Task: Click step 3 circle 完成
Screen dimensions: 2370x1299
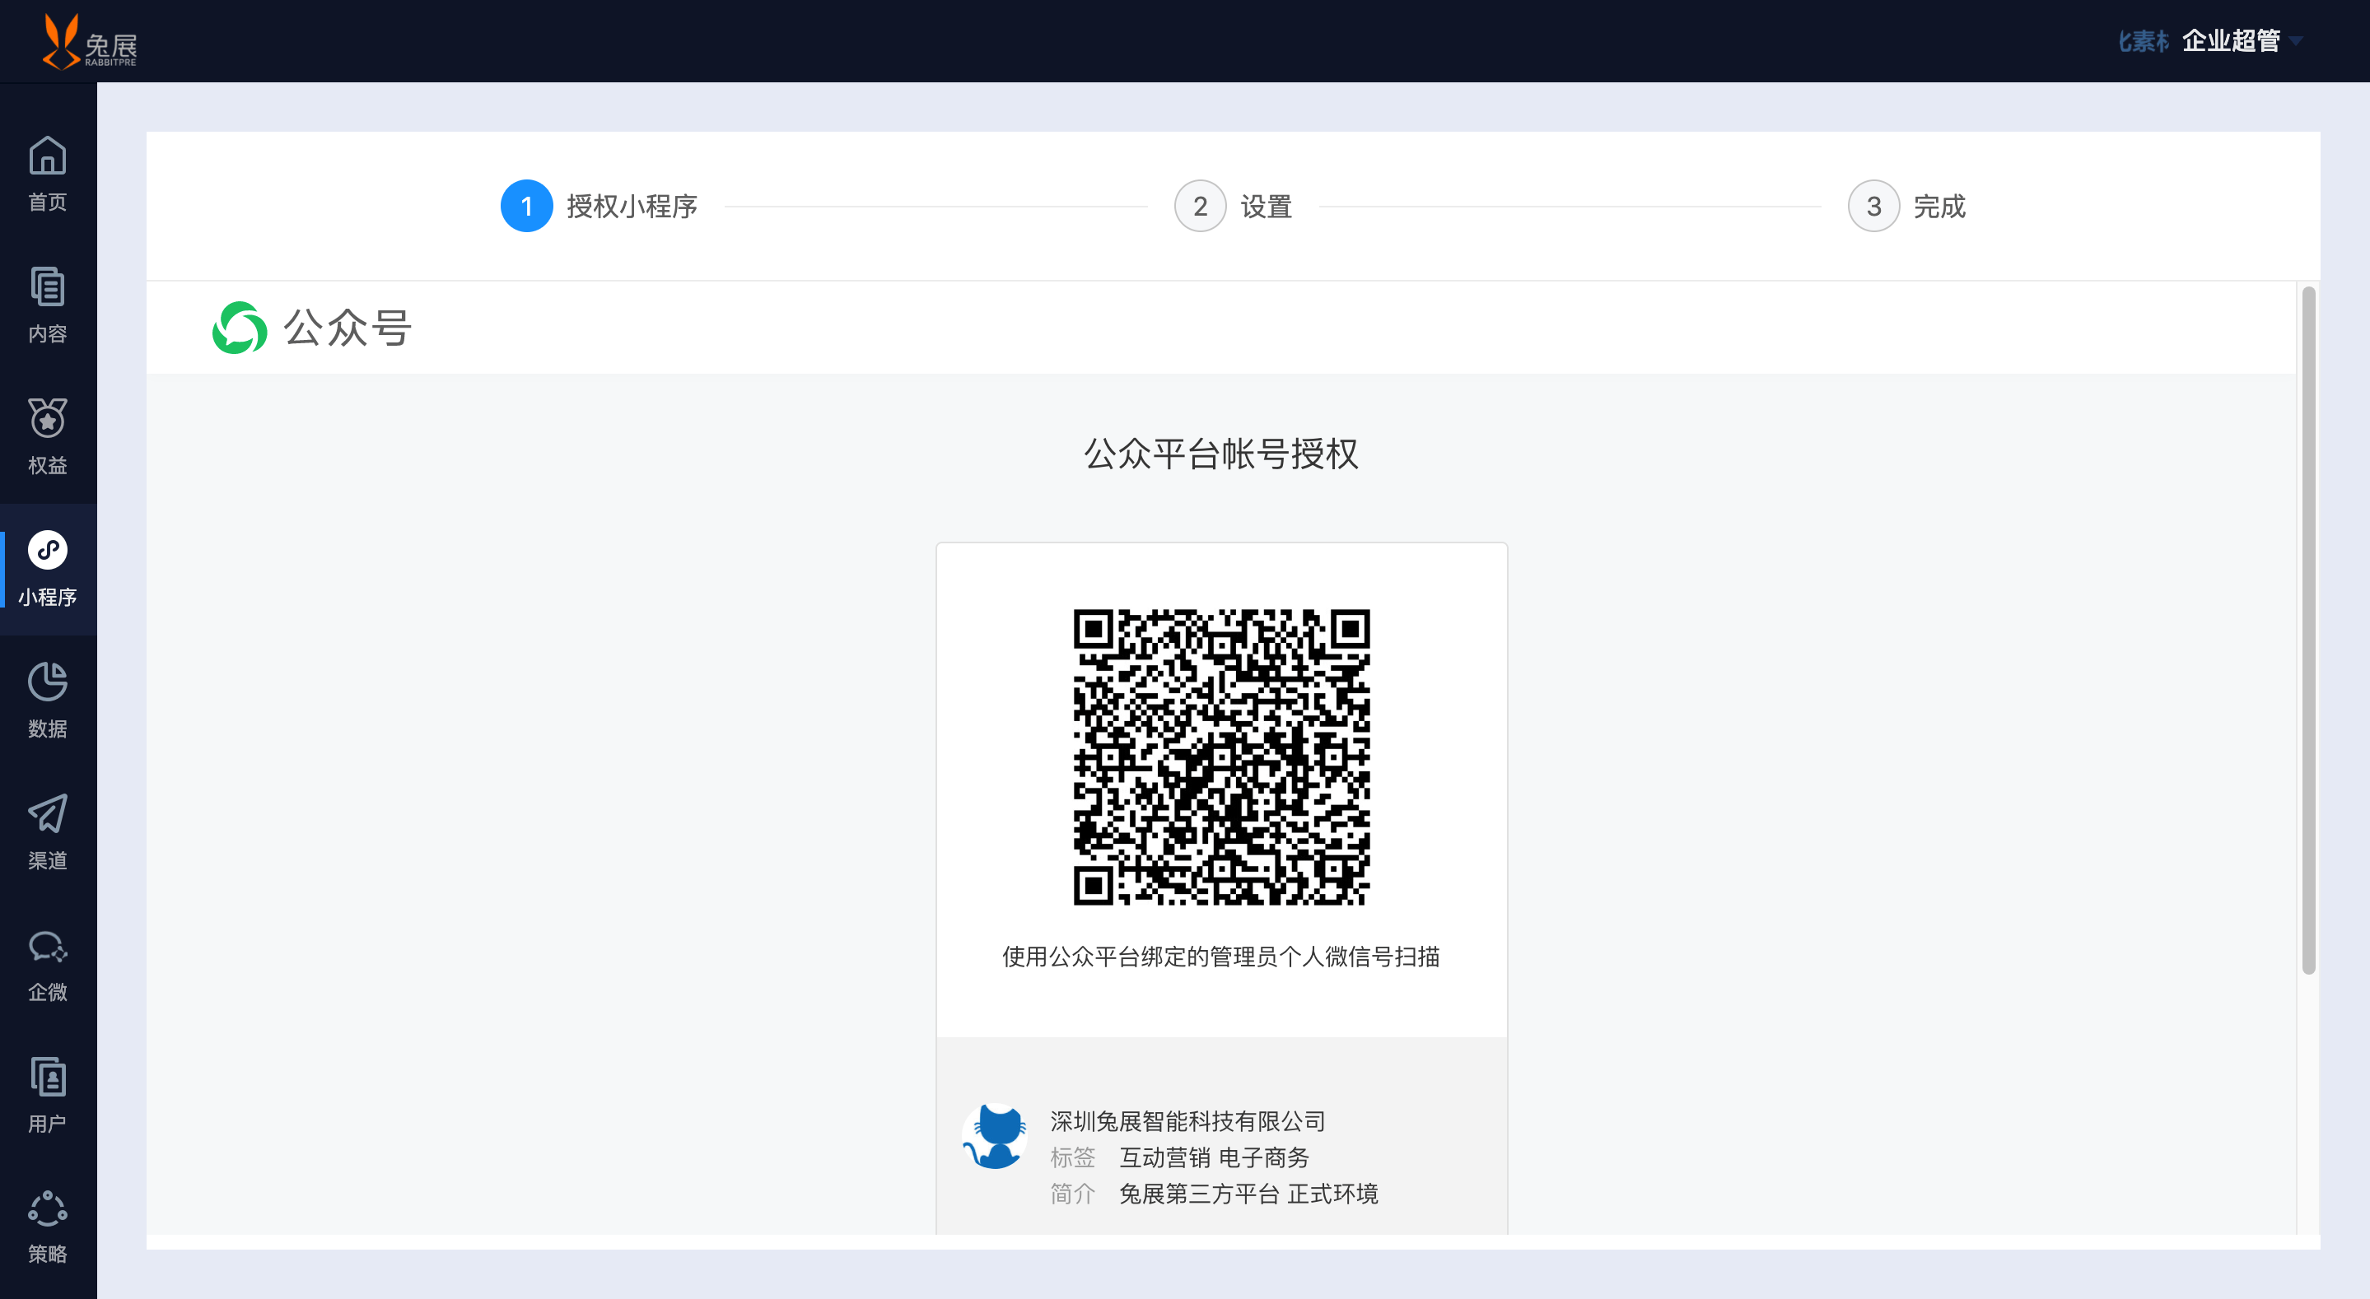Action: click(1873, 206)
